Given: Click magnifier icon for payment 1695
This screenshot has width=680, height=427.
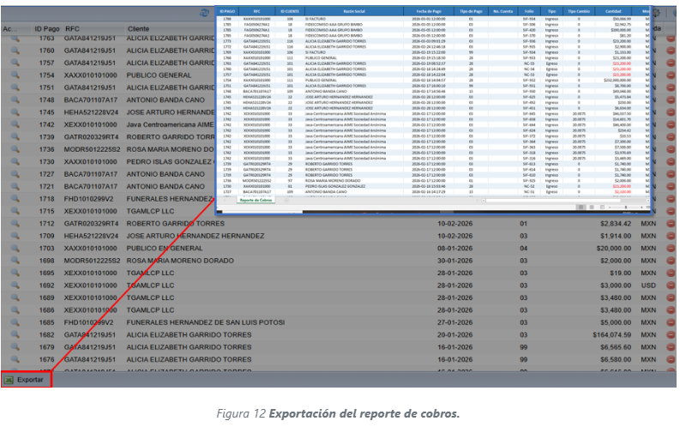Looking at the screenshot, I should tap(15, 273).
